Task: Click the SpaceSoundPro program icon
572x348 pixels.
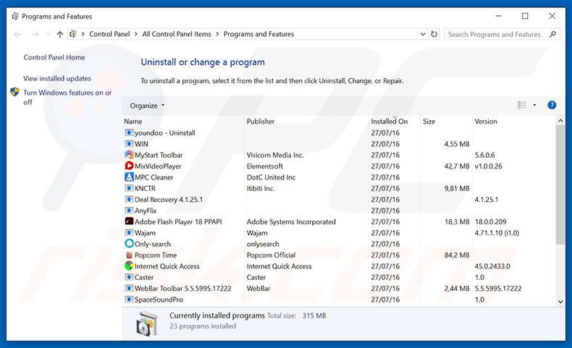Action: (x=129, y=300)
